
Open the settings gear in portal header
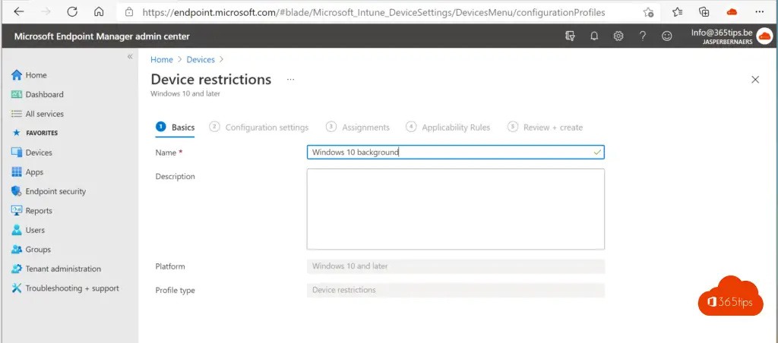point(618,36)
